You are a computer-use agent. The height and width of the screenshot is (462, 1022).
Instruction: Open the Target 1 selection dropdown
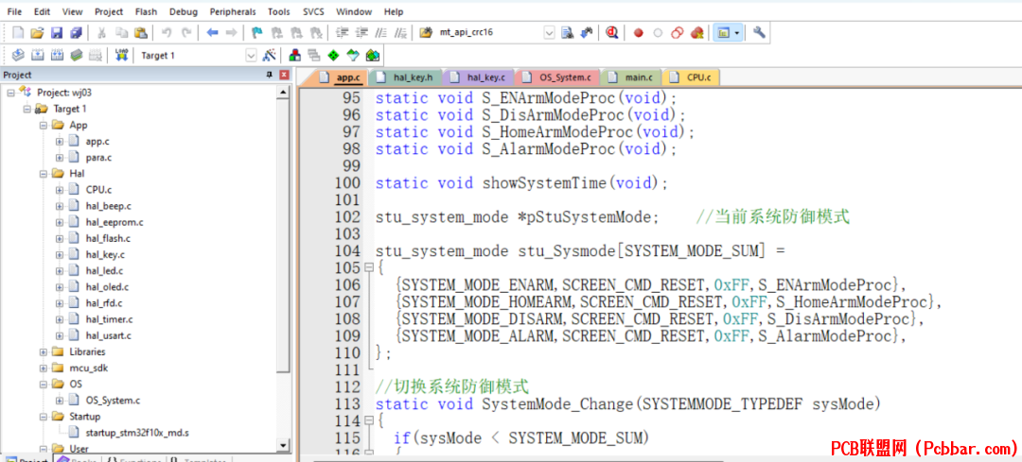[251, 56]
